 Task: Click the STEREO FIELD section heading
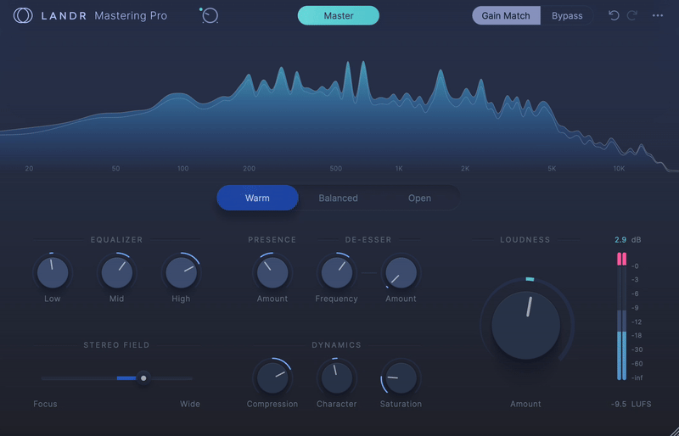pos(116,344)
